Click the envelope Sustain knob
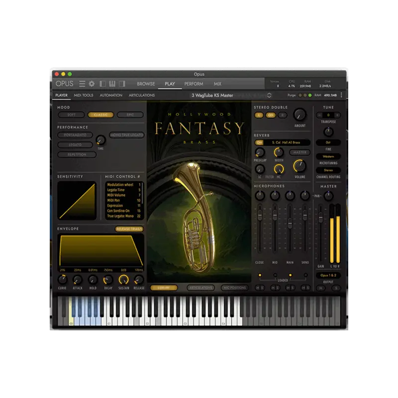 [x=123, y=280]
